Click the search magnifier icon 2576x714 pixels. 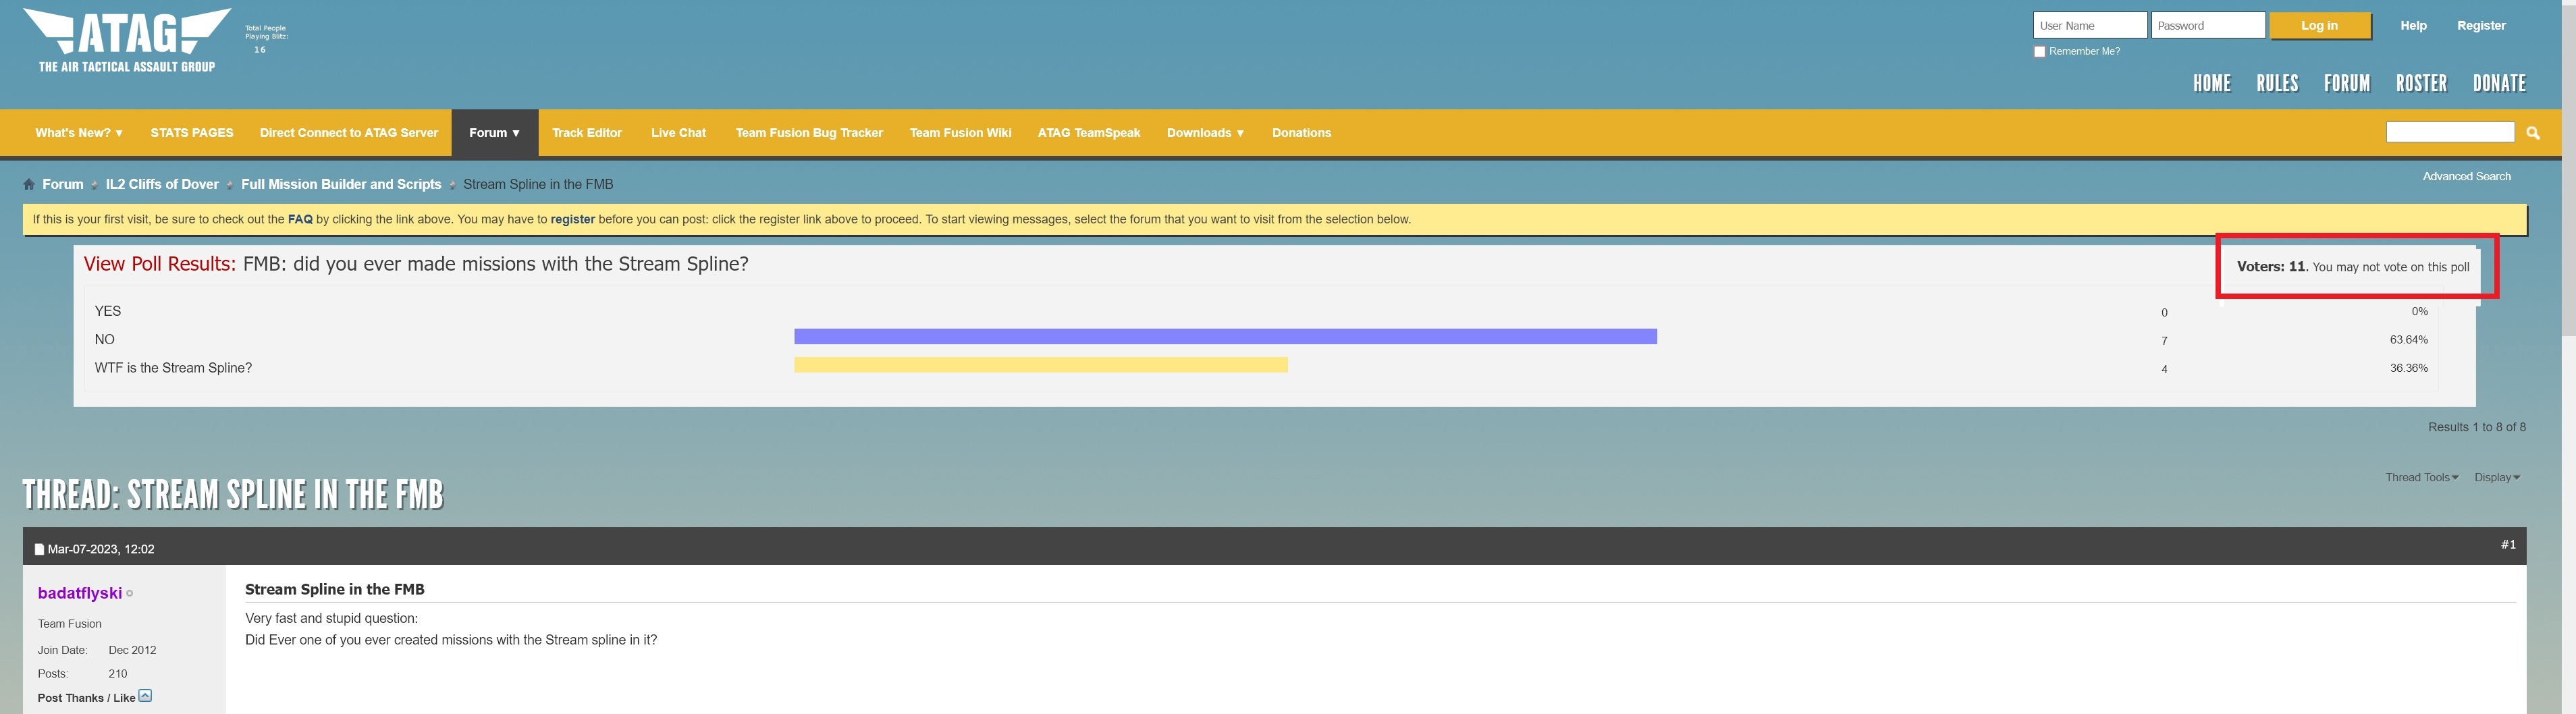2533,133
